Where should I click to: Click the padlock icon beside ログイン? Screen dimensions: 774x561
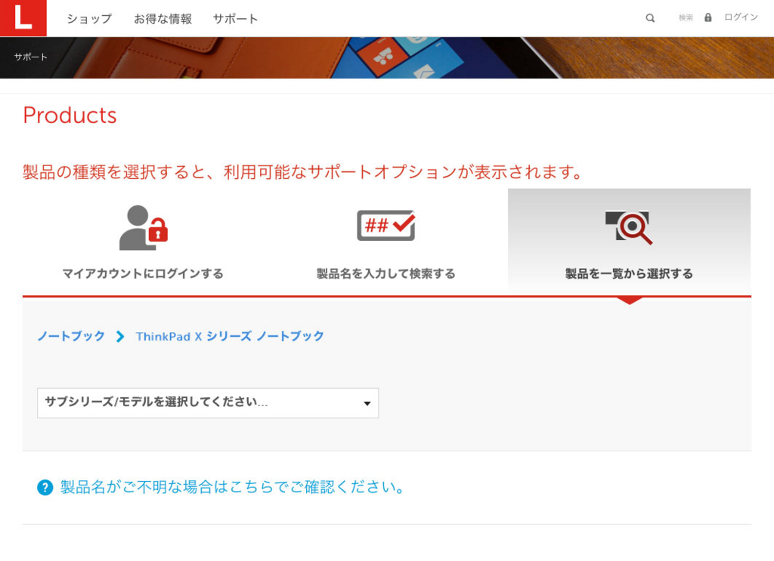coord(707,17)
